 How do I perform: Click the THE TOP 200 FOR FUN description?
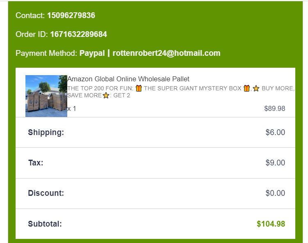click(x=100, y=88)
